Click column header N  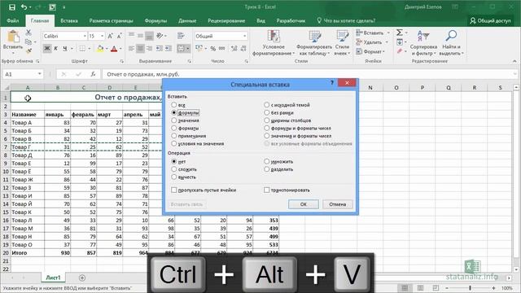(x=370, y=88)
